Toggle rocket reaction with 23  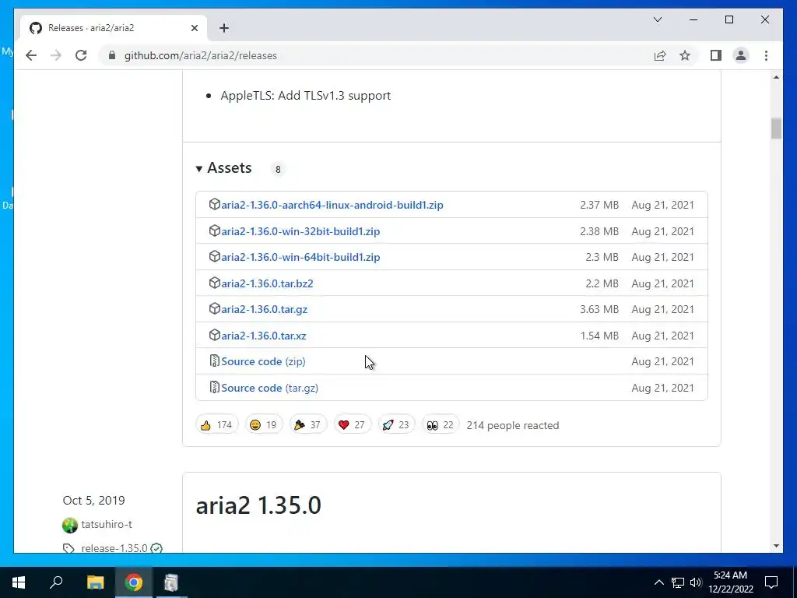pyautogui.click(x=396, y=424)
